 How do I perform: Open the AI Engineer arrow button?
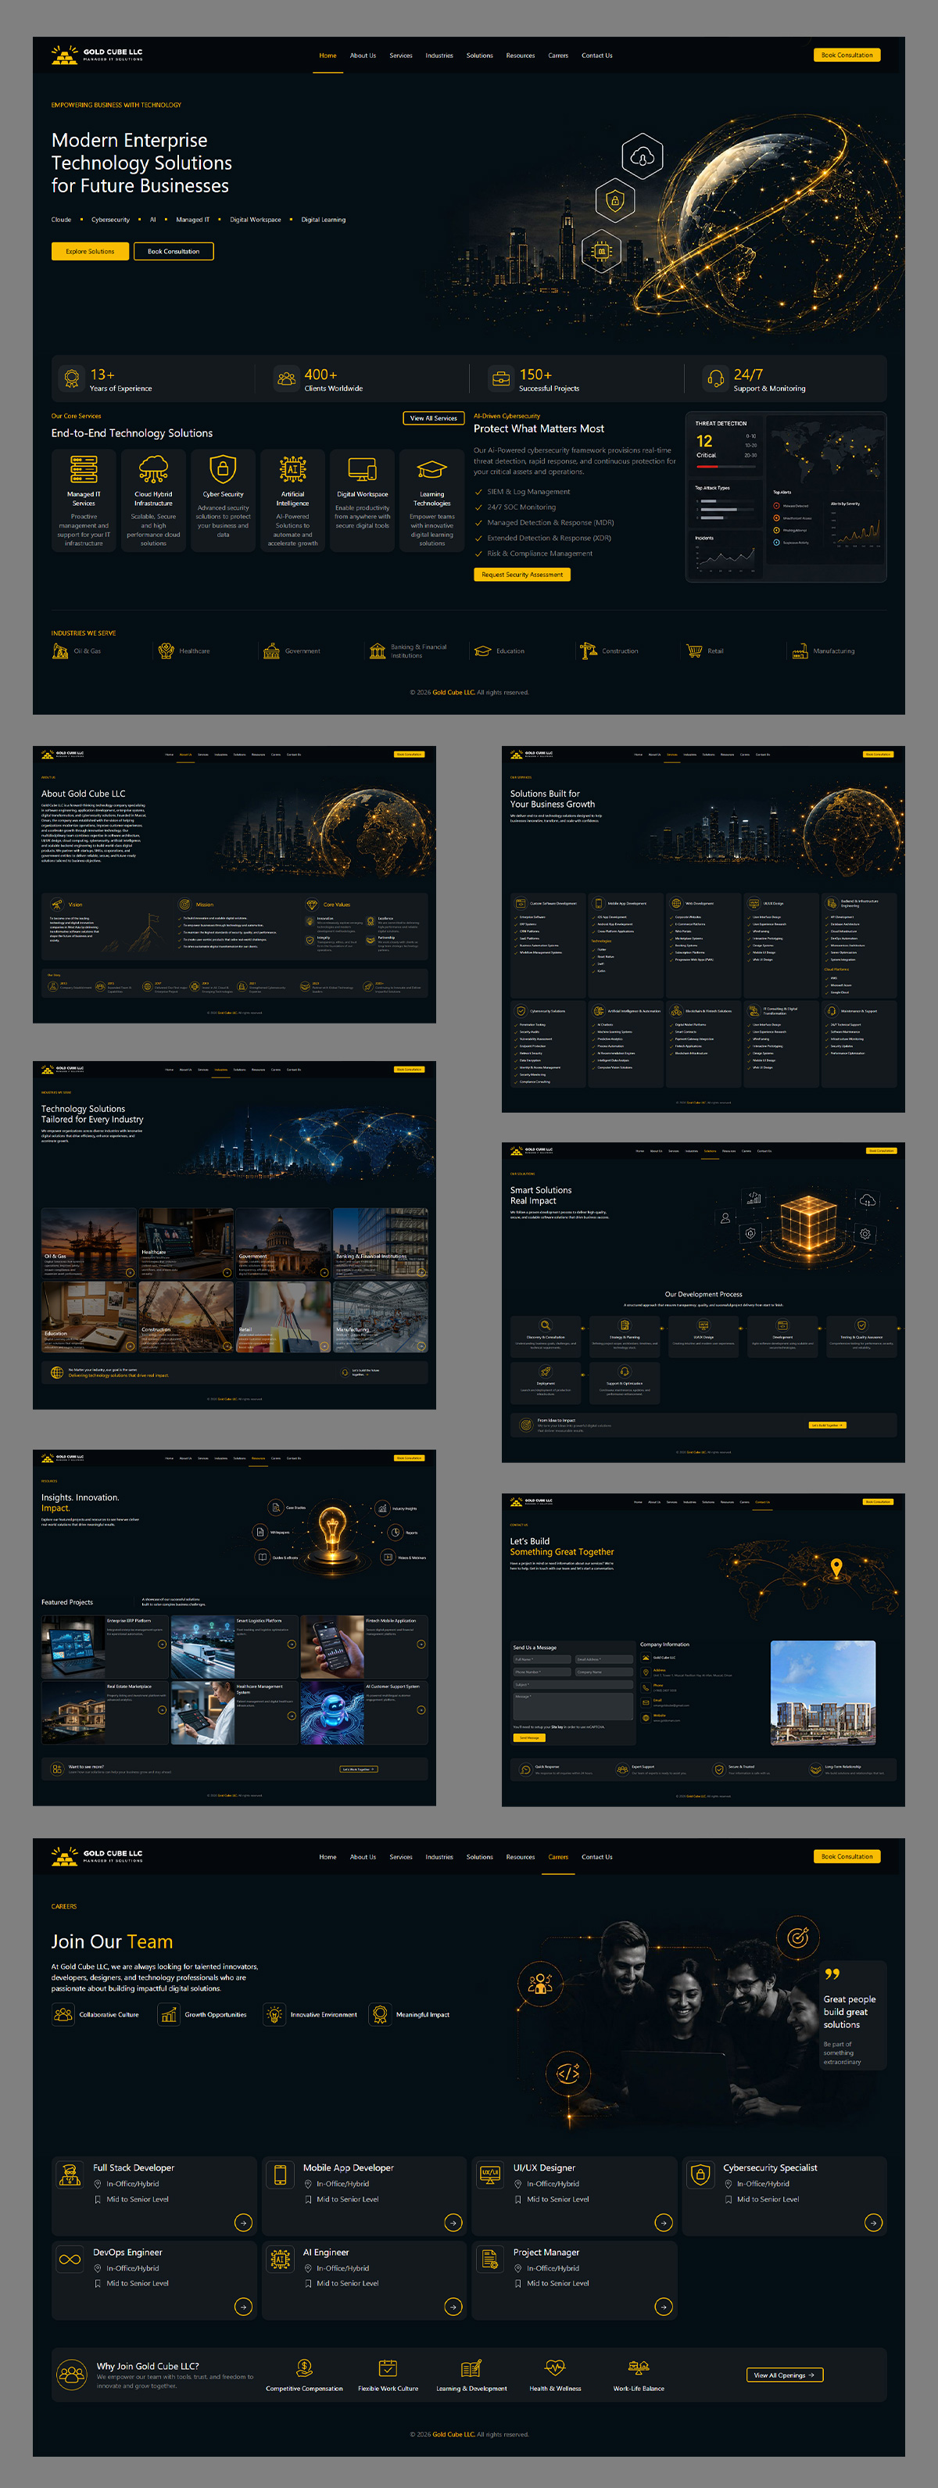[x=453, y=2307]
